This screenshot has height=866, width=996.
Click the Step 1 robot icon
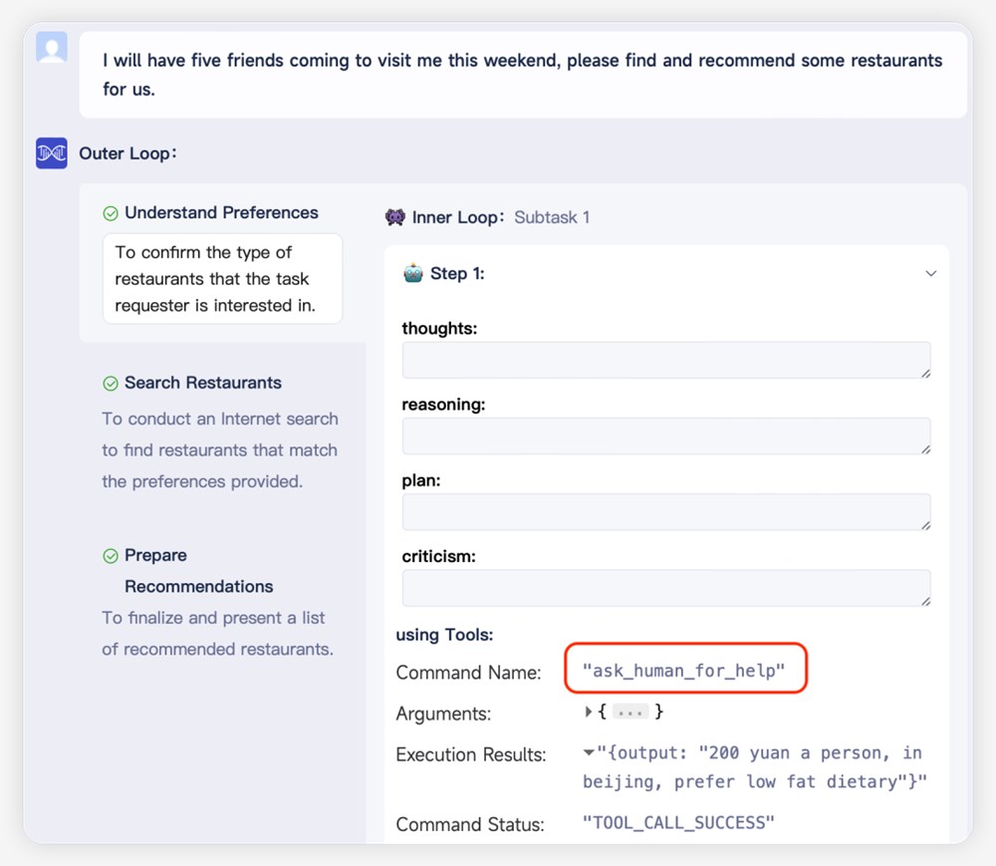tap(413, 273)
